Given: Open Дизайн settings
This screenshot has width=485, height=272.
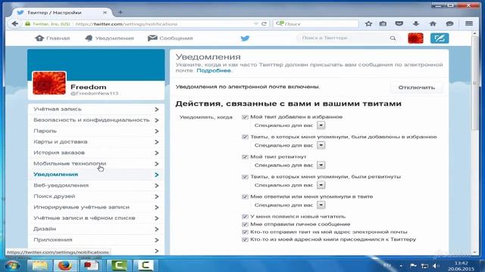Looking at the screenshot, I should 96,229.
